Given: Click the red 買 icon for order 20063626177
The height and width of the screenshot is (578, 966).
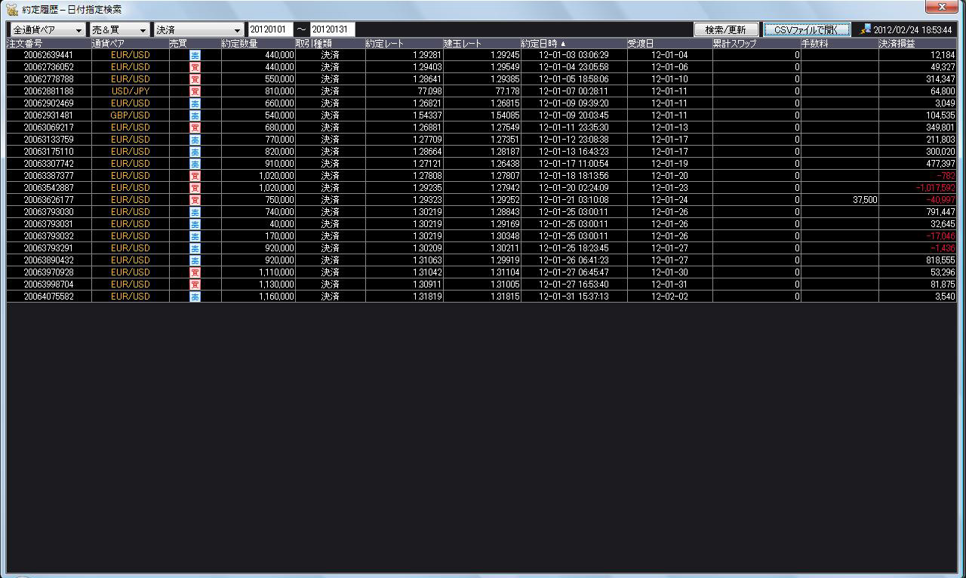Looking at the screenshot, I should click(x=195, y=200).
